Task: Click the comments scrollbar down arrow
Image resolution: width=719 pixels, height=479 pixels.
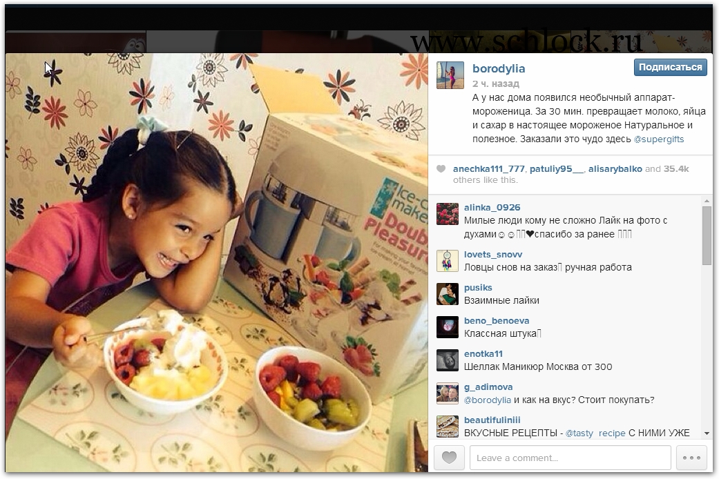Action: 707,433
